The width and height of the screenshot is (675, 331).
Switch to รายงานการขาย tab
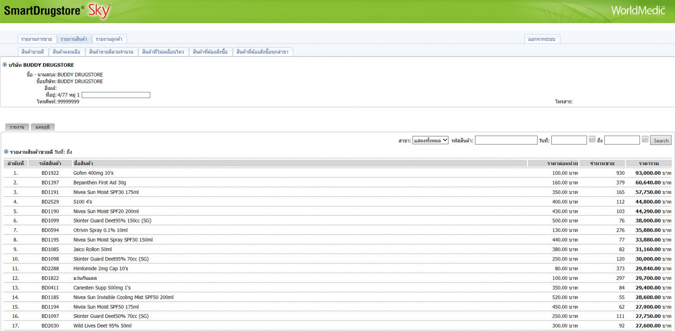point(37,39)
